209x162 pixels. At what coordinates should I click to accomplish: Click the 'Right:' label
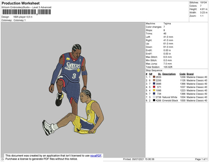coord(149,40)
